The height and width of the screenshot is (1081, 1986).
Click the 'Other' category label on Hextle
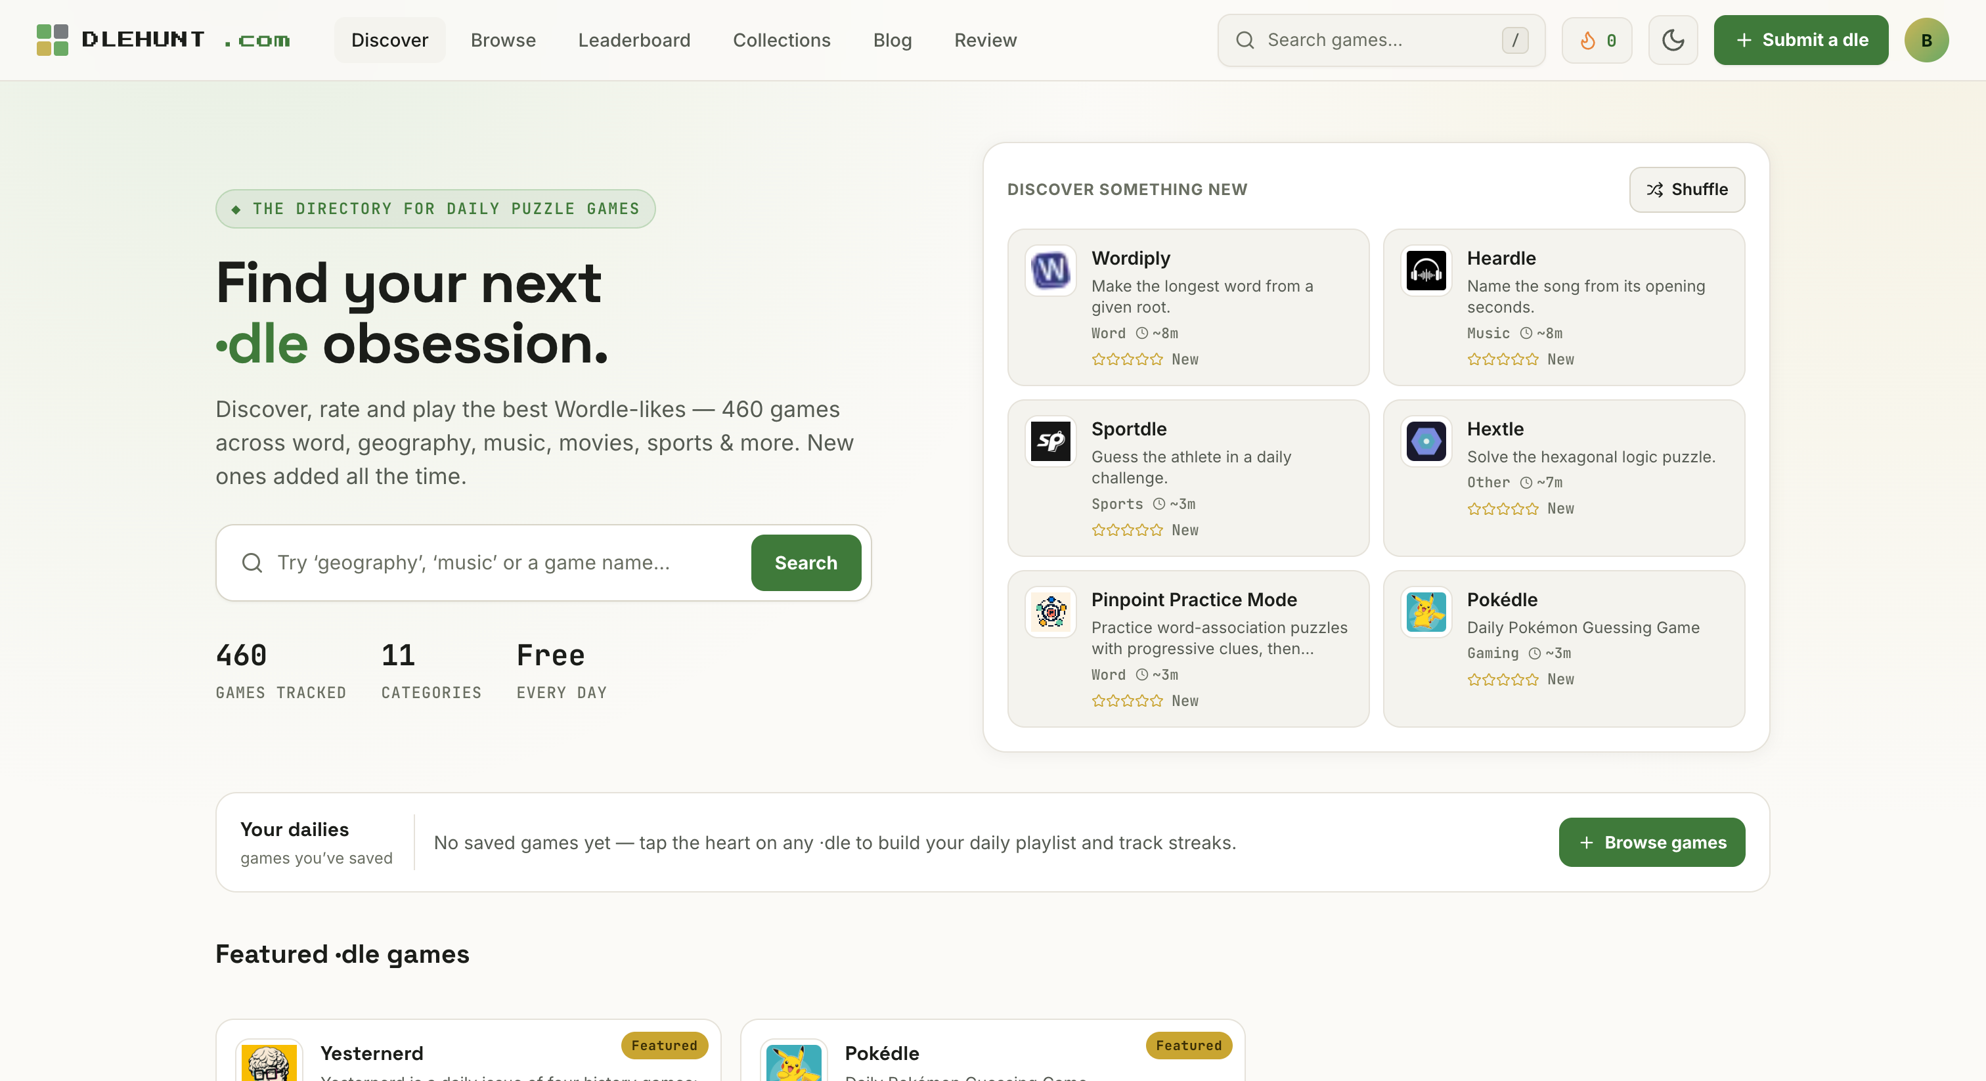(1488, 483)
